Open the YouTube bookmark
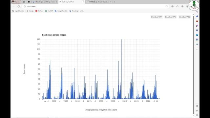Viewport: 210px width, 118px height. click(x=39, y=11)
